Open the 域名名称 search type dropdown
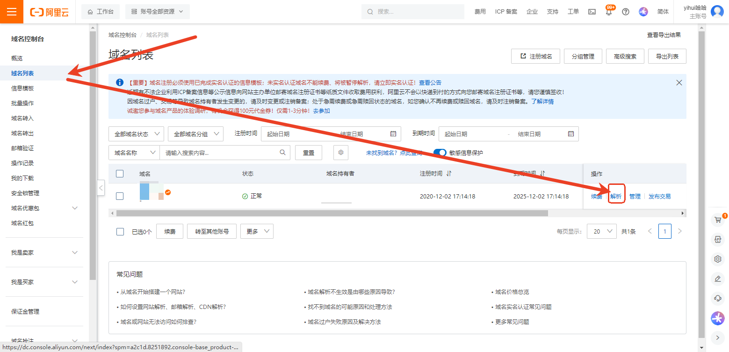 [134, 153]
